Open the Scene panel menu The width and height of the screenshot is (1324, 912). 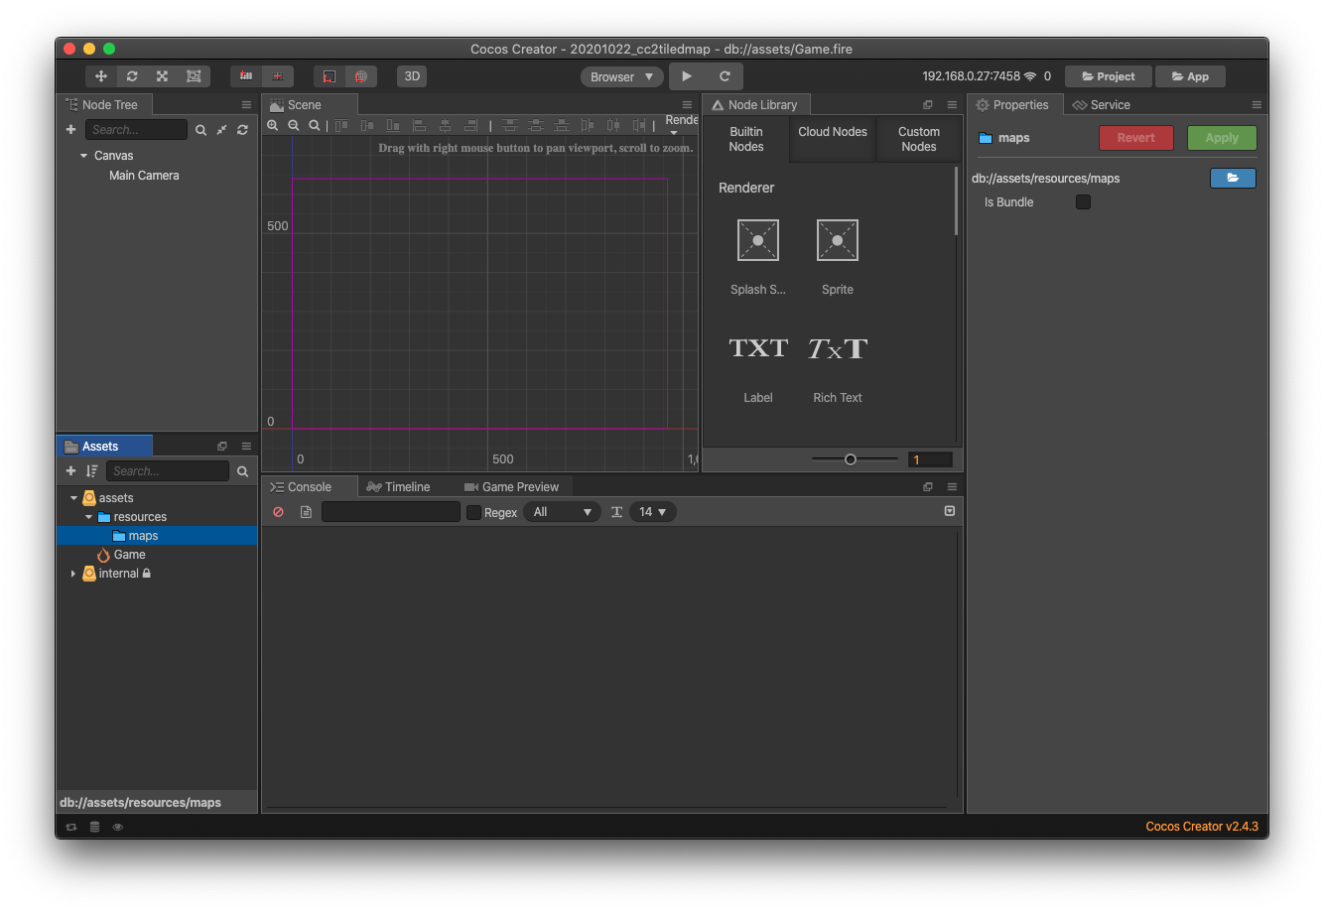point(687,105)
